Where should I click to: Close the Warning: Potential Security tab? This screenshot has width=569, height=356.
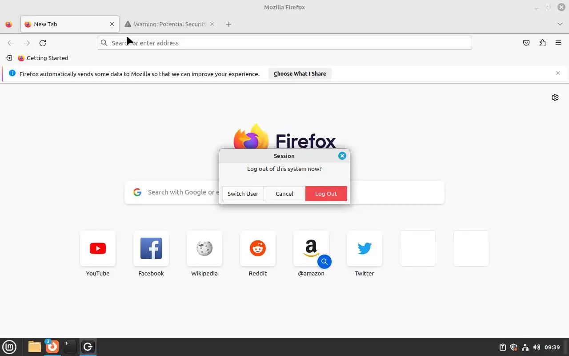click(x=212, y=24)
